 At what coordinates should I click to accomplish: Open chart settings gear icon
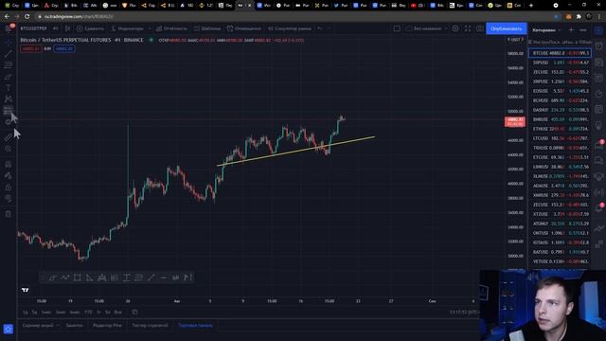[x=455, y=28]
